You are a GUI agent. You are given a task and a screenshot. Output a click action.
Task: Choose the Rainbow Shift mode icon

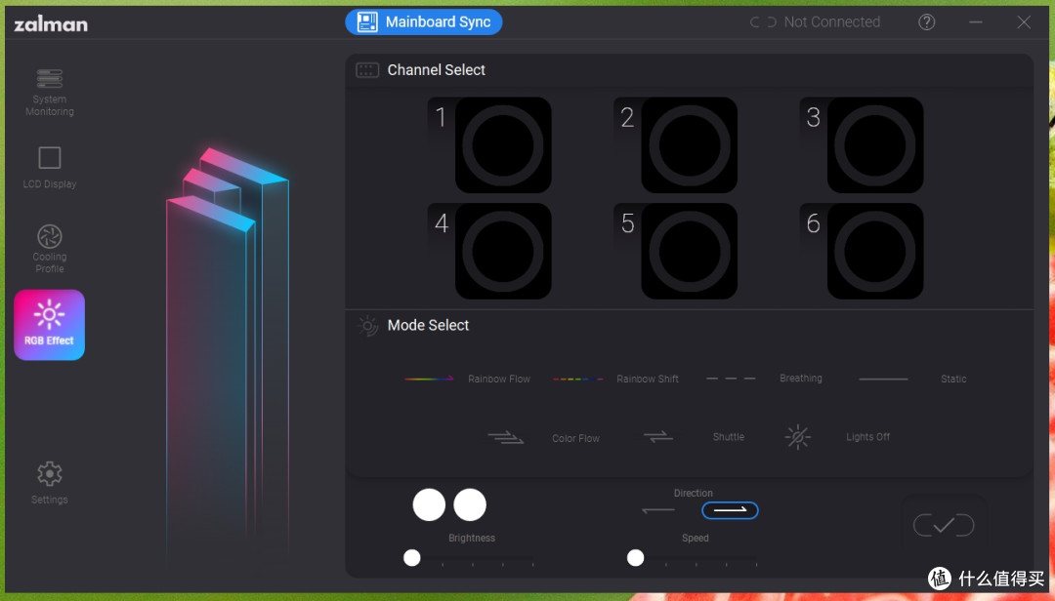coord(577,379)
